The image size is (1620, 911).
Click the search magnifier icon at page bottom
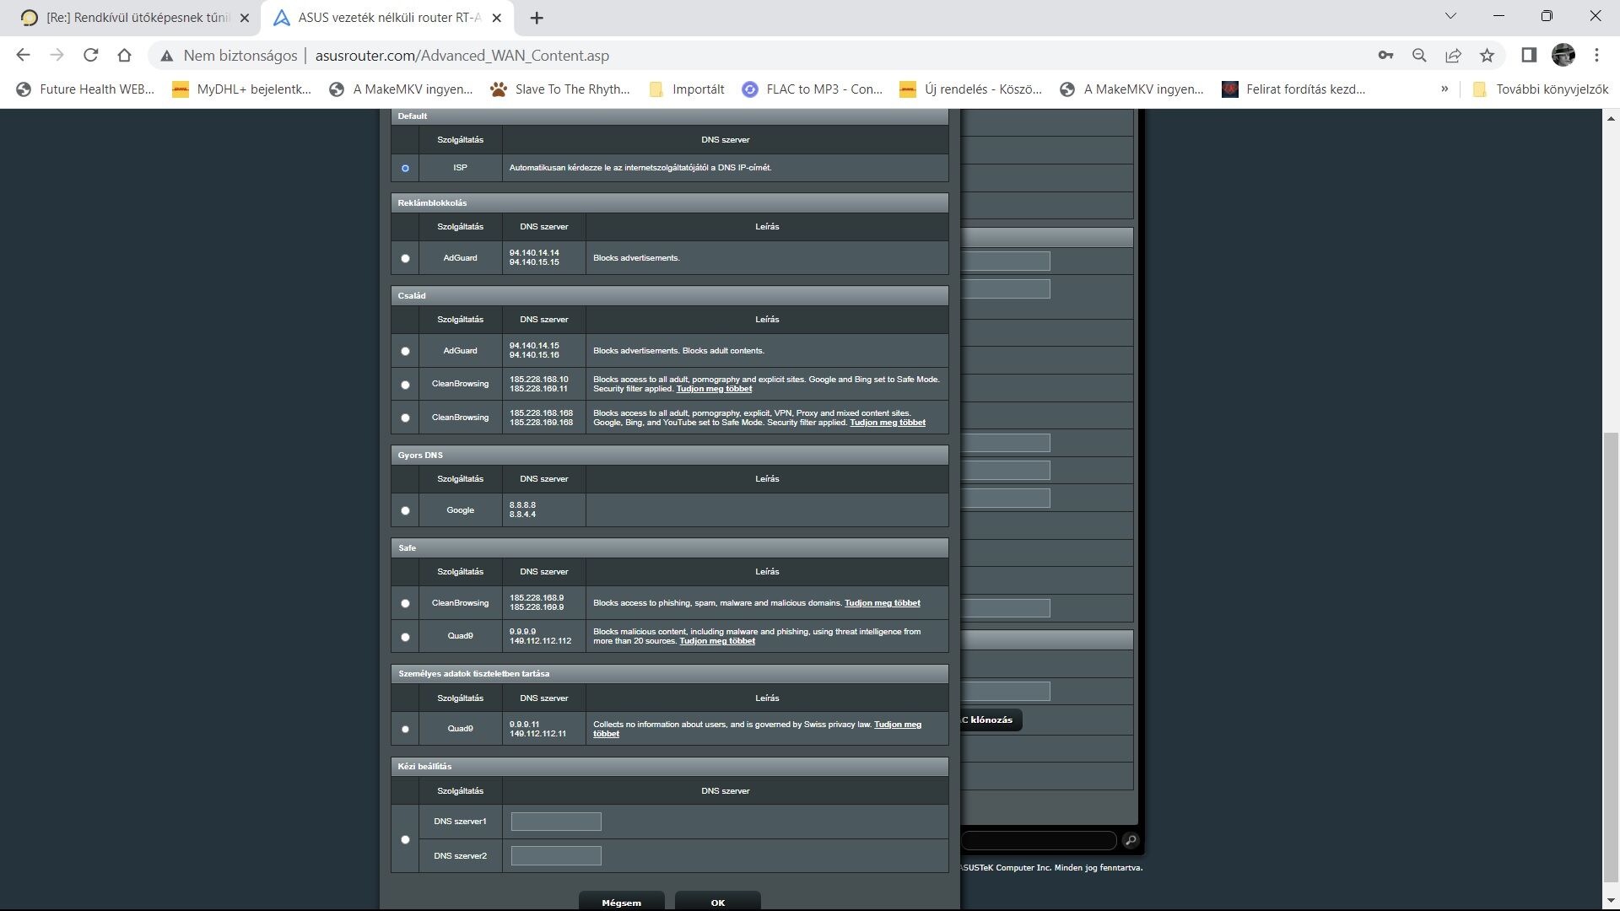pos(1131,840)
